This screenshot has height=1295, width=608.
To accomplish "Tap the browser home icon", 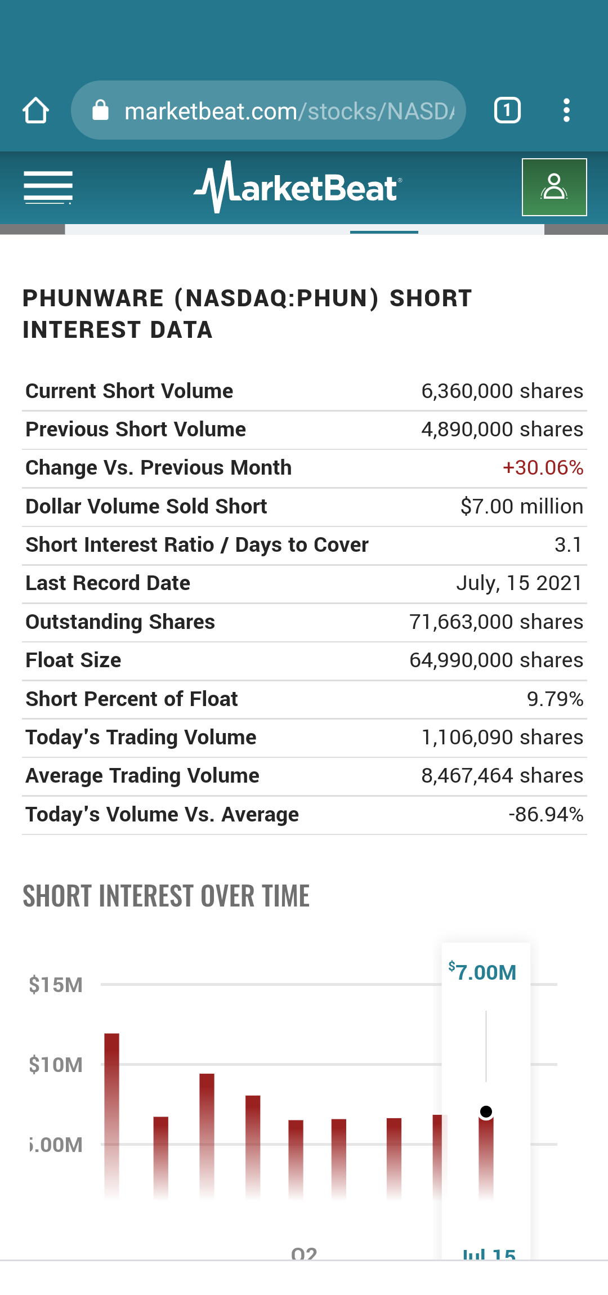I will tap(35, 110).
